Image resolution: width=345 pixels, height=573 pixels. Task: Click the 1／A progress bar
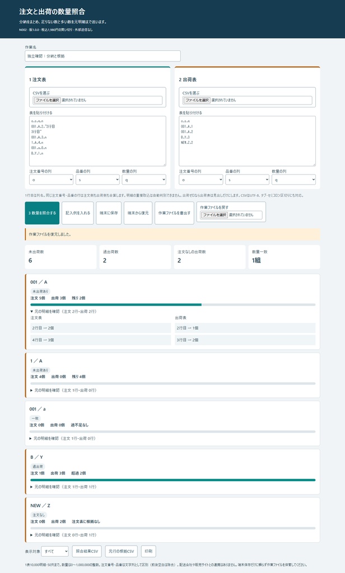[172, 383]
